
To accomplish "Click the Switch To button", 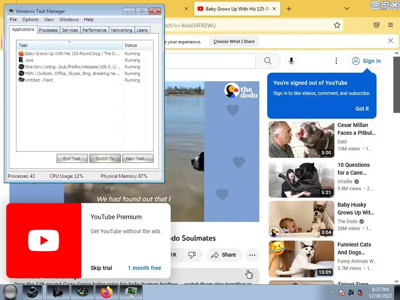I will (x=105, y=159).
